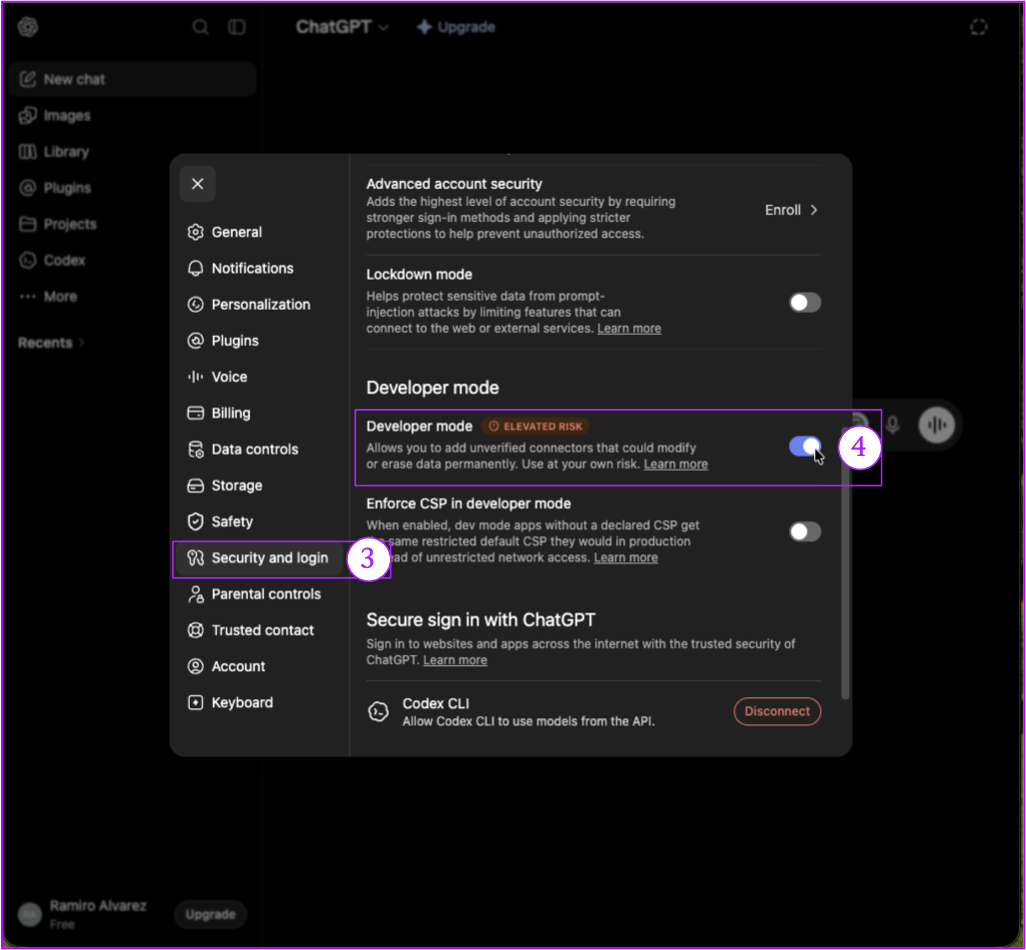Click Enroll for advanced account security
The image size is (1026, 950).
click(x=792, y=210)
